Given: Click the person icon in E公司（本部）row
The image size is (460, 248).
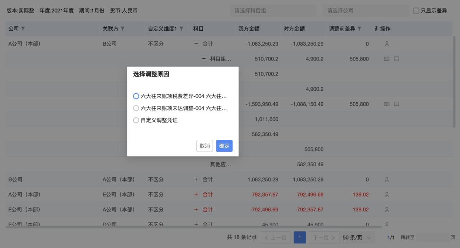Looking at the screenshot, I should (387, 209).
